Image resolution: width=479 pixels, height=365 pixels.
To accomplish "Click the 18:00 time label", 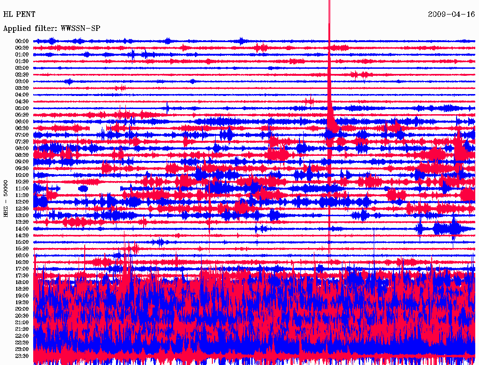I will click(22, 282).
